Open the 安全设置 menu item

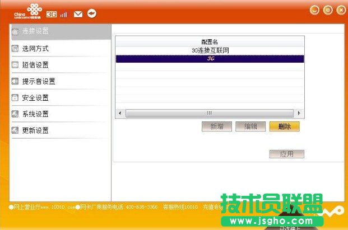[x=61, y=98]
